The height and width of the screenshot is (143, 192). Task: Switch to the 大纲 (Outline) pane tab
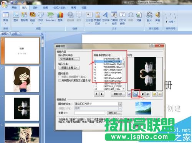tap(14, 34)
